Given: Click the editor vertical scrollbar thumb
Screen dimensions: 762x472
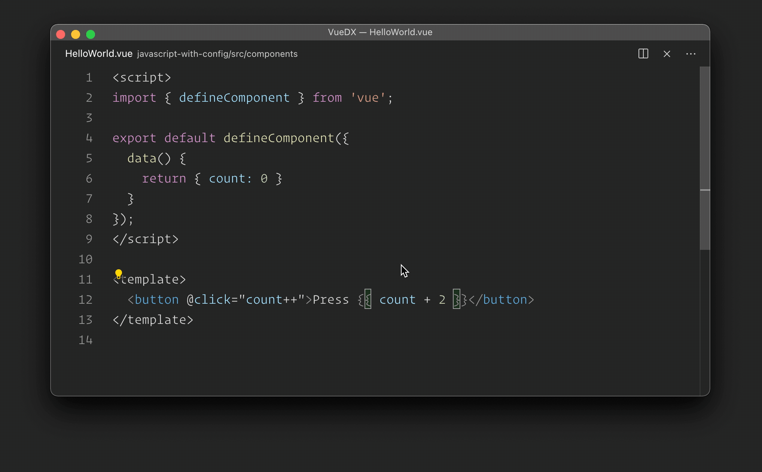Looking at the screenshot, I should click(705, 157).
